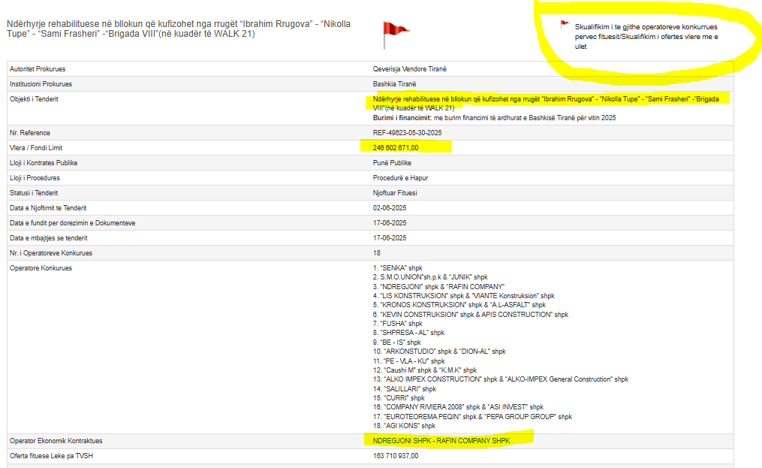Viewport: 762px width, 468px height.
Task: Click the "Skualifikim i te gjithe operatoreve" note text
Action: click(646, 36)
